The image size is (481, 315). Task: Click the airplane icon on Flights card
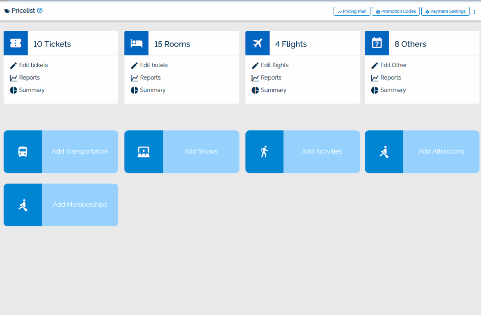257,43
